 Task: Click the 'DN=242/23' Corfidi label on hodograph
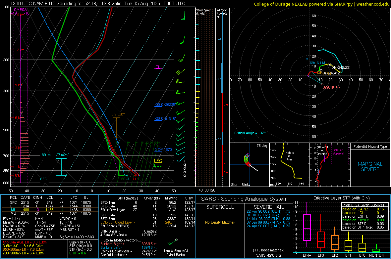(x=340, y=67)
